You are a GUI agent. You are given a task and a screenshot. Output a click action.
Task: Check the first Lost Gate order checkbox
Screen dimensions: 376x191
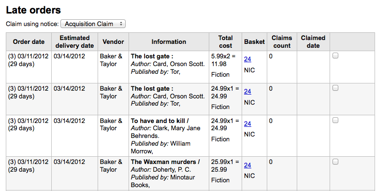335,56
